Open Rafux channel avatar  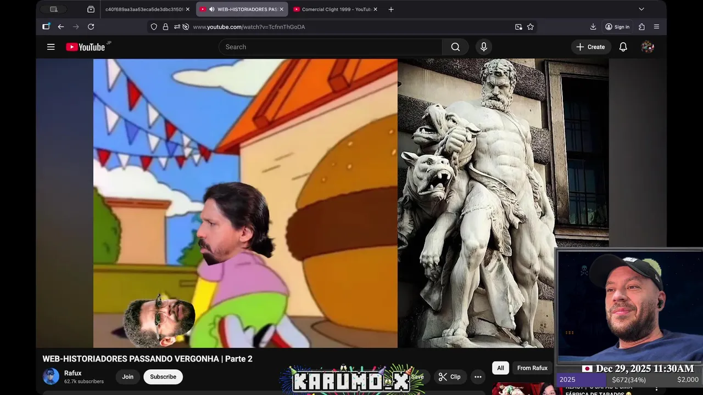[51, 376]
